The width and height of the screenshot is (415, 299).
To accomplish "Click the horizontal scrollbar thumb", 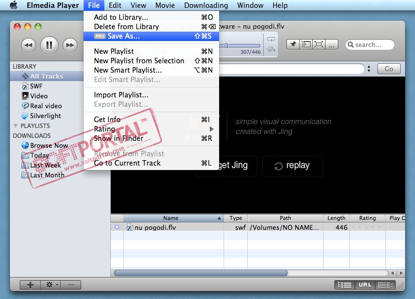I will click(x=201, y=273).
